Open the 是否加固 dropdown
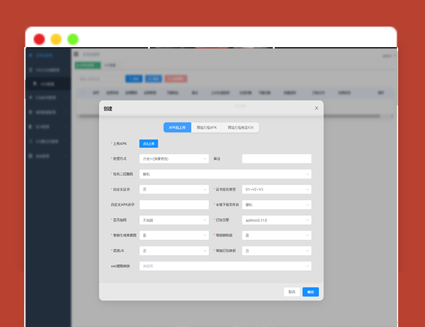Viewport: 425px width, 327px height. point(173,220)
